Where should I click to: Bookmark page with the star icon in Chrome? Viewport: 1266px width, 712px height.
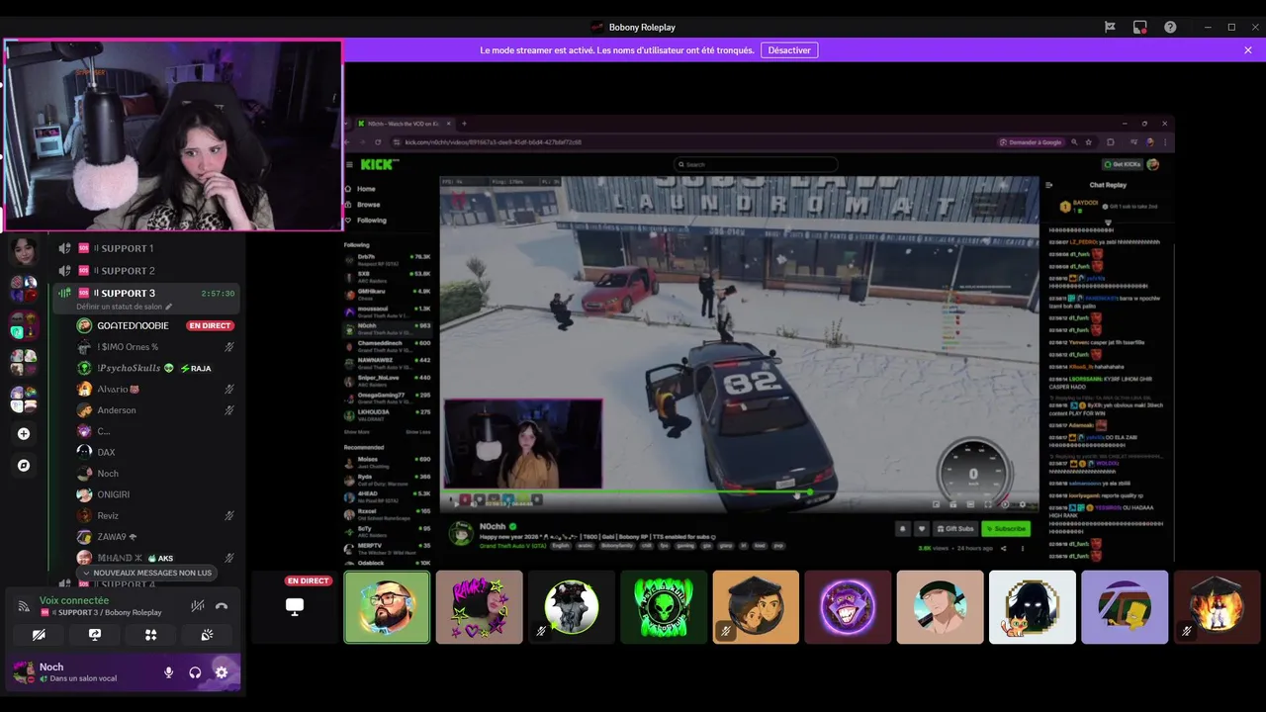pos(1088,142)
